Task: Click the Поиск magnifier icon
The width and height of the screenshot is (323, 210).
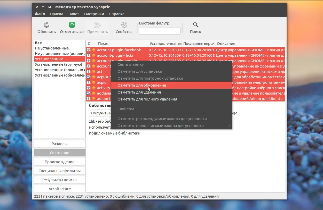Action: point(195,25)
